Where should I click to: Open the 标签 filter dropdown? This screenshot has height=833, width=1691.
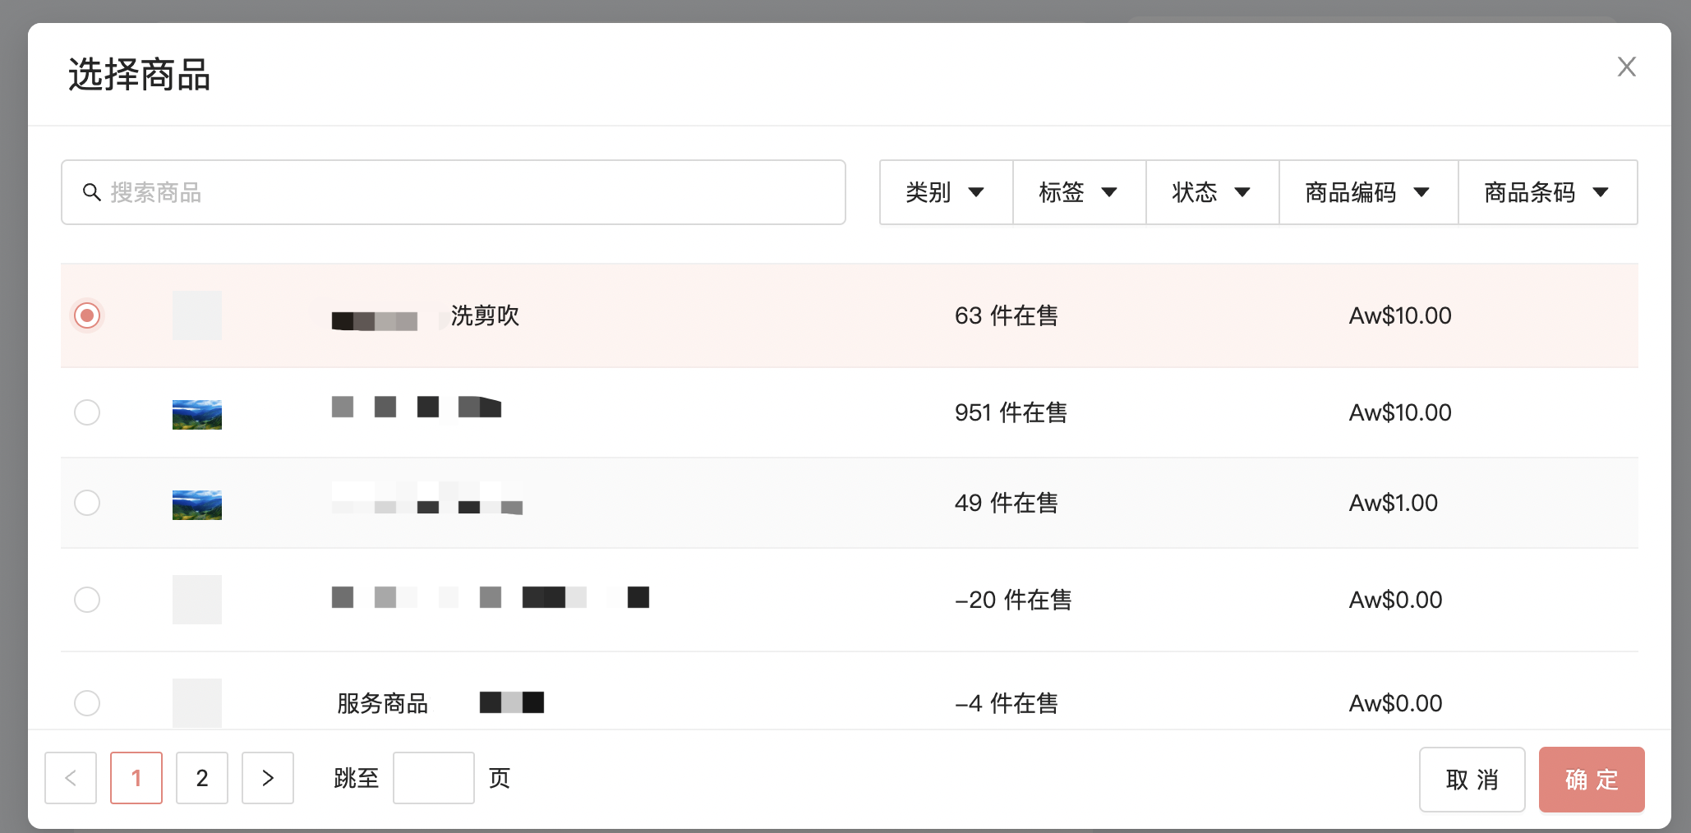(x=1079, y=192)
